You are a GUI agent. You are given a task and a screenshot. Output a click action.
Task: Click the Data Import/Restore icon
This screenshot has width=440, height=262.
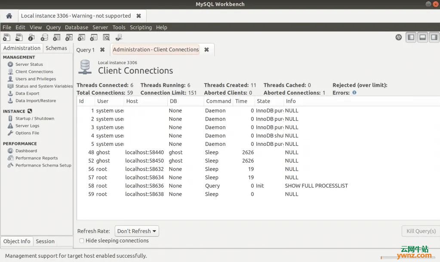10,101
